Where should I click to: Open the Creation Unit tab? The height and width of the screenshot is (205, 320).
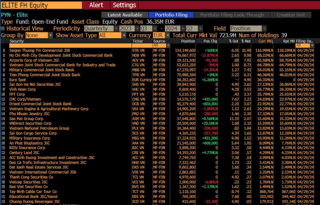point(291,15)
